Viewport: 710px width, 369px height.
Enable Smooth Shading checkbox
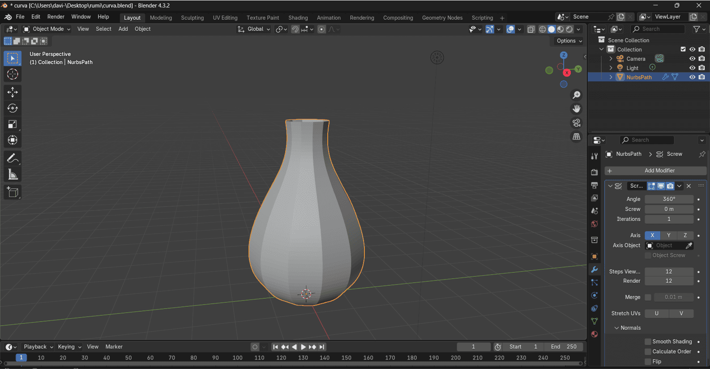click(648, 342)
